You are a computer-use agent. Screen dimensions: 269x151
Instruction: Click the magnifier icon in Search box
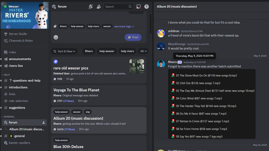click(x=130, y=6)
